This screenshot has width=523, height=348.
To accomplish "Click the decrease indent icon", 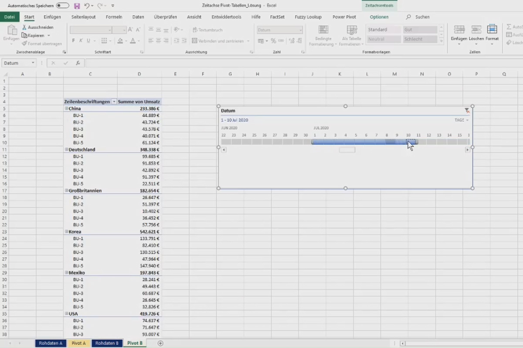I will (x=176, y=40).
